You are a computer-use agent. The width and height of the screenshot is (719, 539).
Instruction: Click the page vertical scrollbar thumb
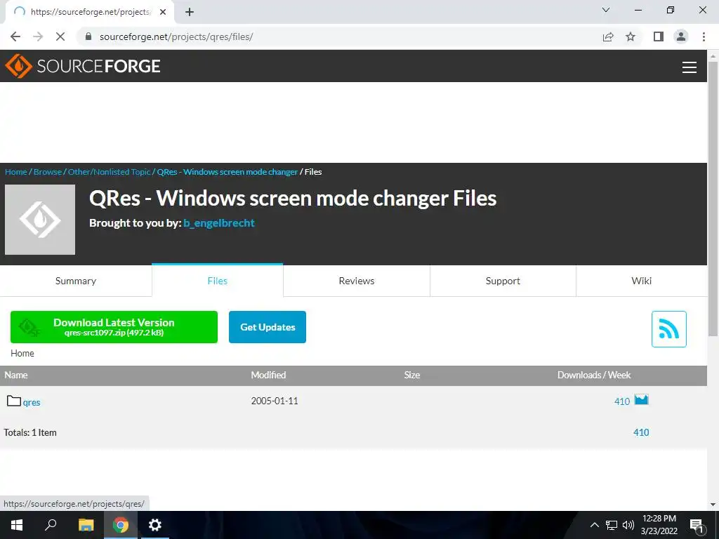(713, 197)
